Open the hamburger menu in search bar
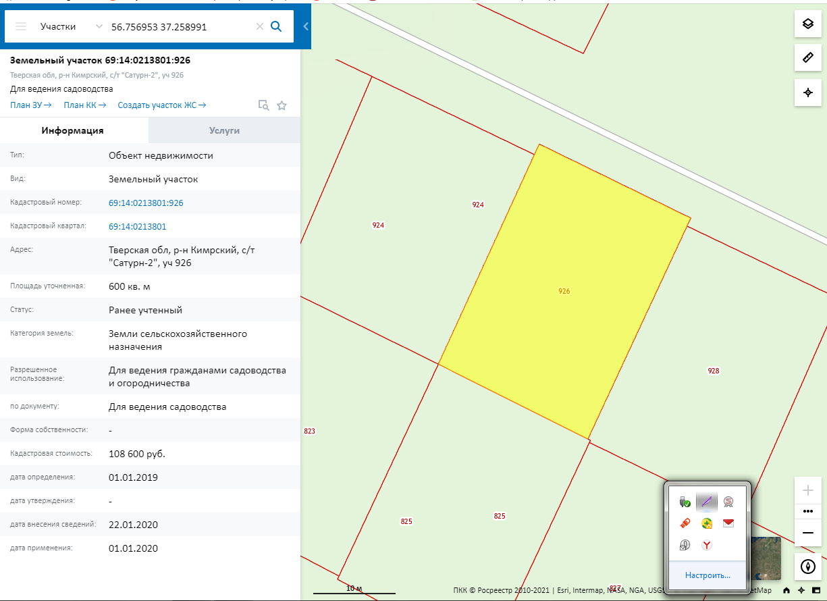The width and height of the screenshot is (827, 601). (21, 26)
